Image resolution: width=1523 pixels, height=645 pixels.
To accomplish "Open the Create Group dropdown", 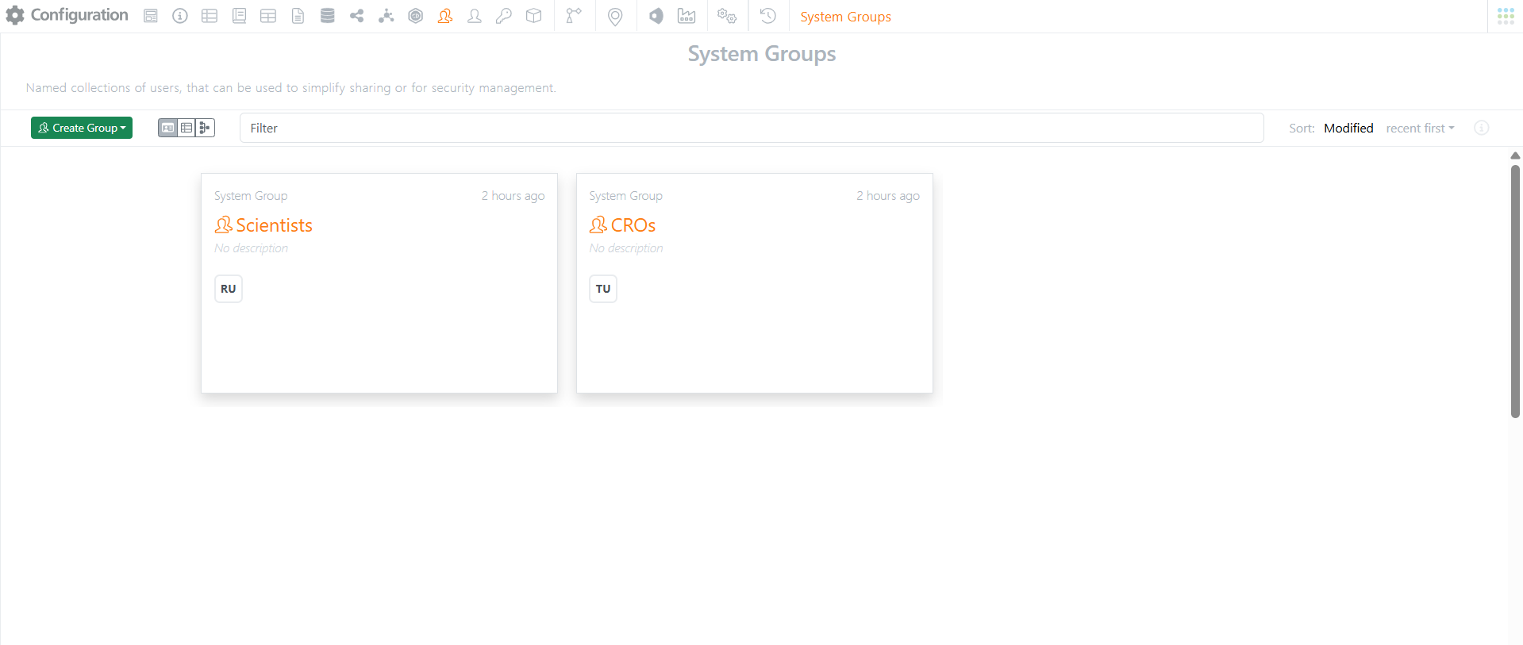I will [x=82, y=128].
